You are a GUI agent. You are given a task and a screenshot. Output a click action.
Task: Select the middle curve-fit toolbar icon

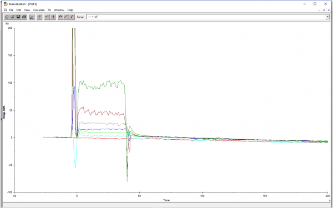click(66, 17)
